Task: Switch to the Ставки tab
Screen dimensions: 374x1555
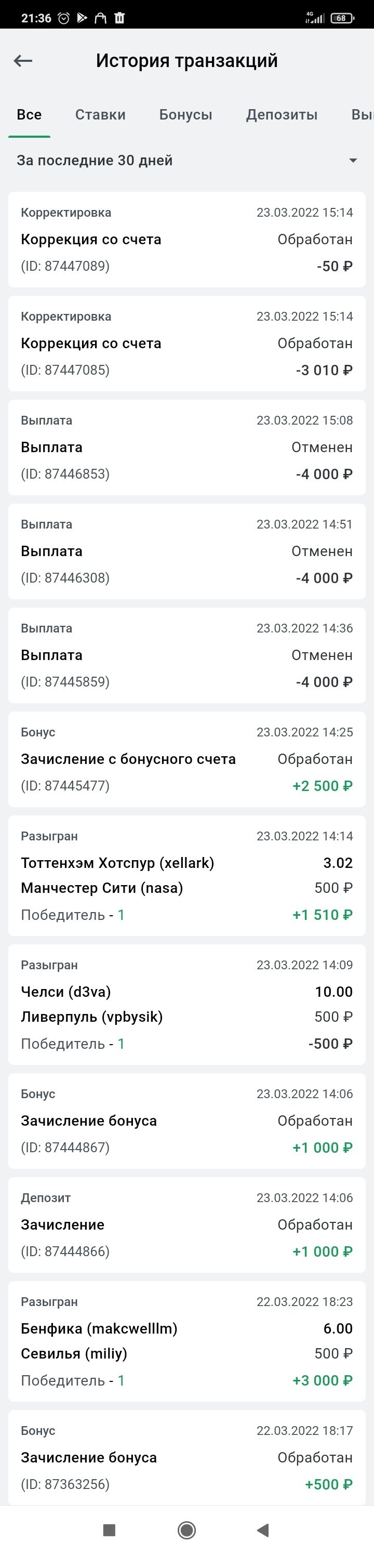Action: pos(100,115)
